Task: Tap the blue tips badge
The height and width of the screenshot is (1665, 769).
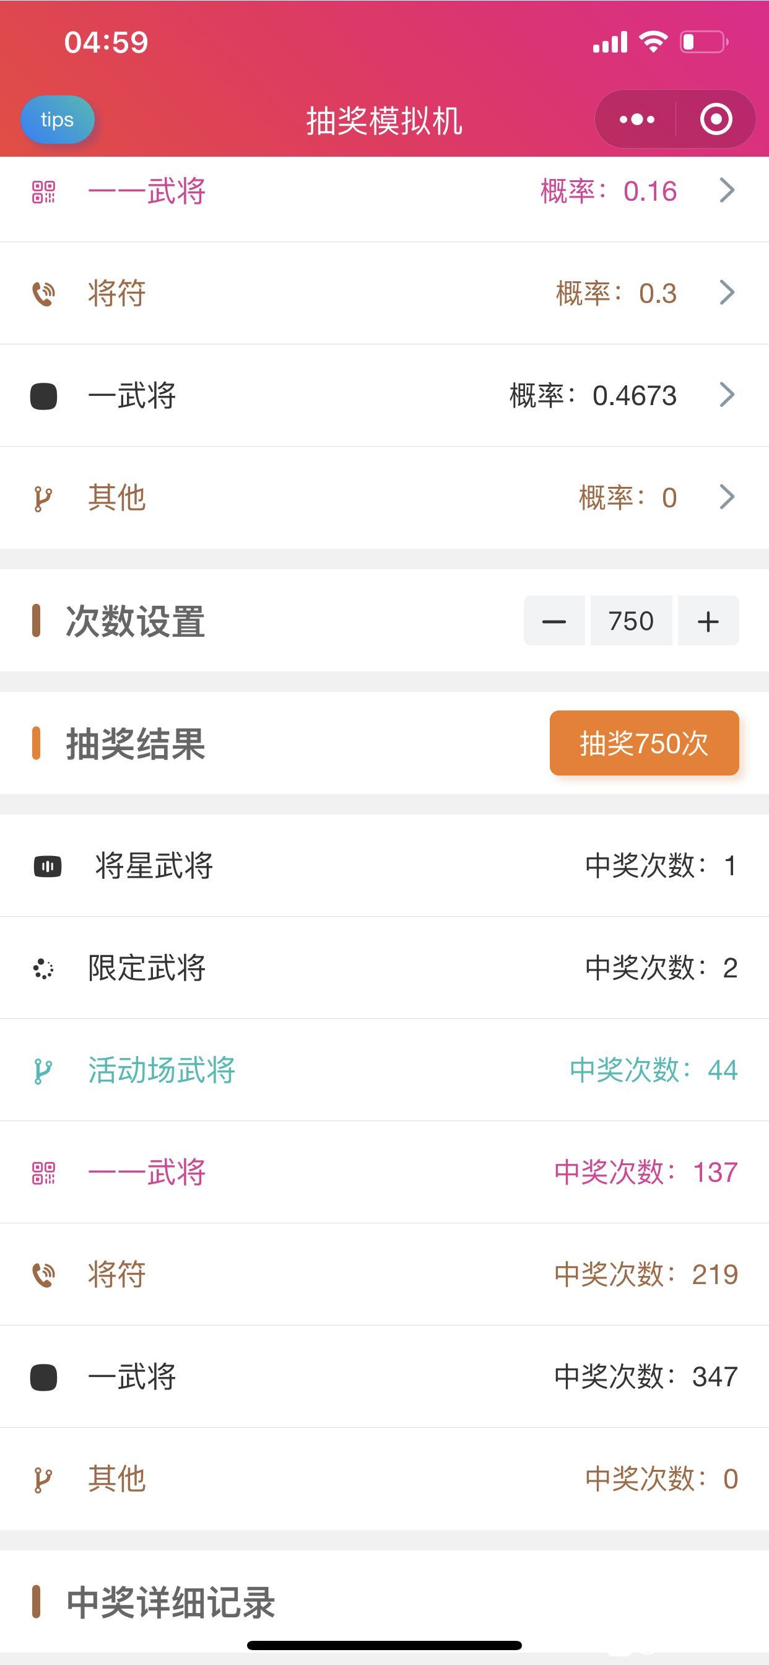Action: click(58, 120)
